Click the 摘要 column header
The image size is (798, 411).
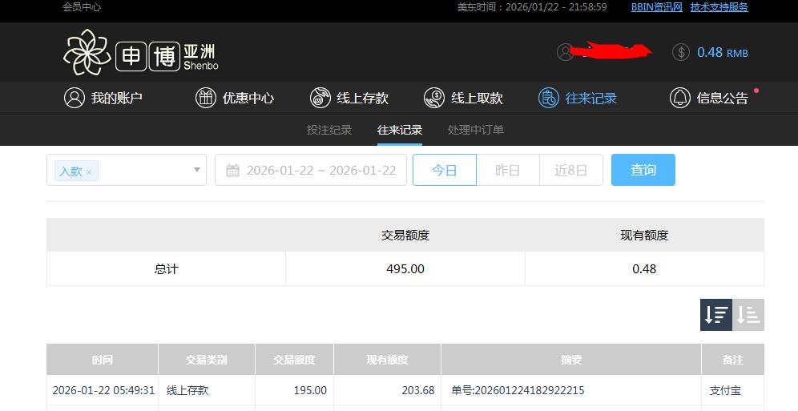571,360
